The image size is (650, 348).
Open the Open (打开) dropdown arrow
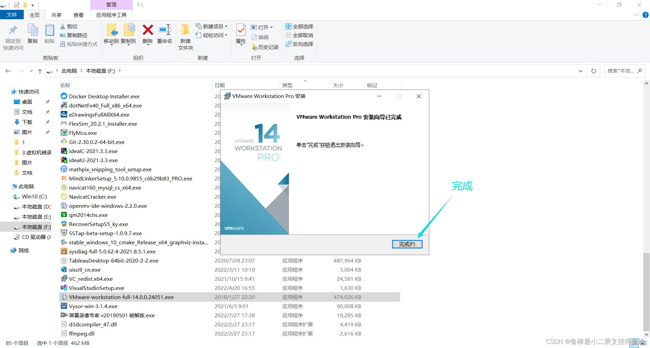point(272,27)
